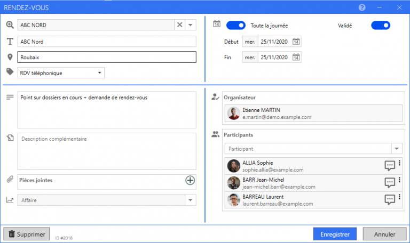Screen dimensions: 410x243
Task: Click the Enregistrer button
Action: [335, 234]
